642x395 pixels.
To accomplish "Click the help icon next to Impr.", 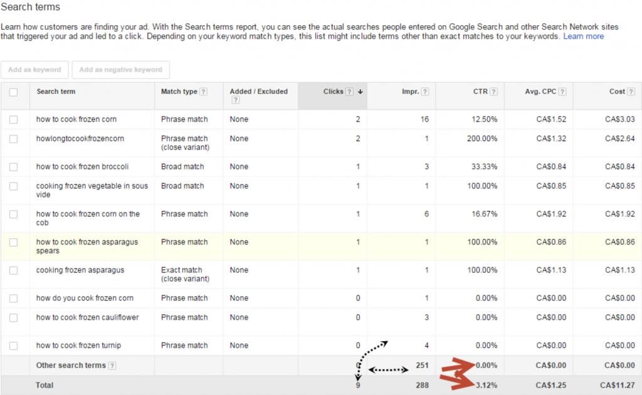I will (425, 92).
